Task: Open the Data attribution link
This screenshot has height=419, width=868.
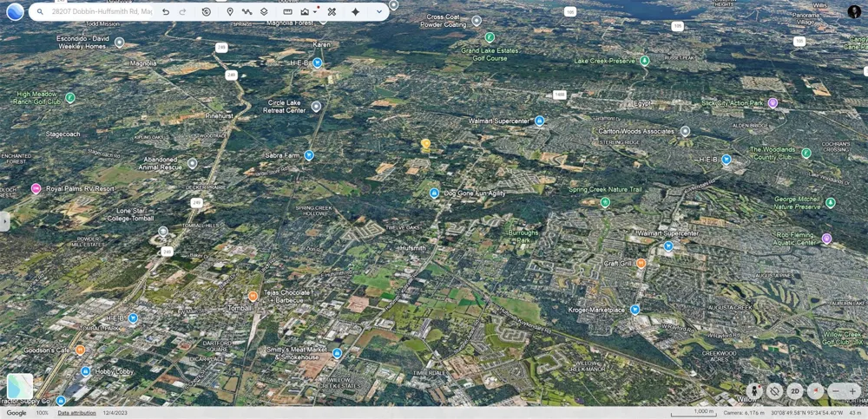Action: click(76, 413)
